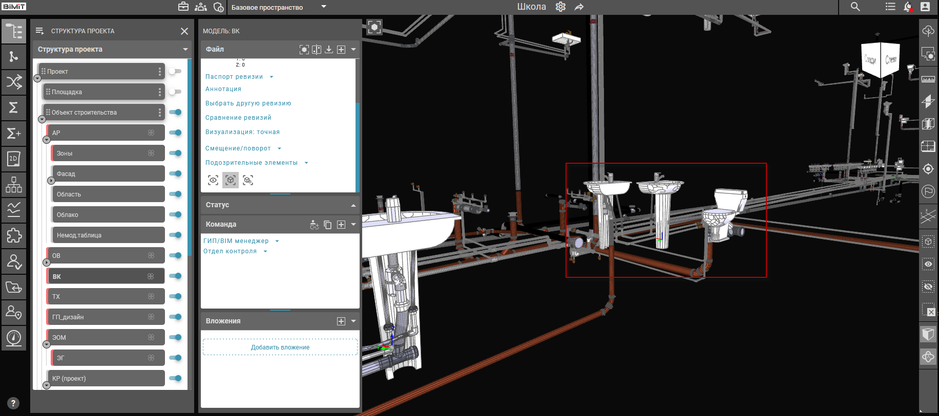The height and width of the screenshot is (416, 939).
Task: Click the download icon in Файл header
Action: pyautogui.click(x=329, y=50)
